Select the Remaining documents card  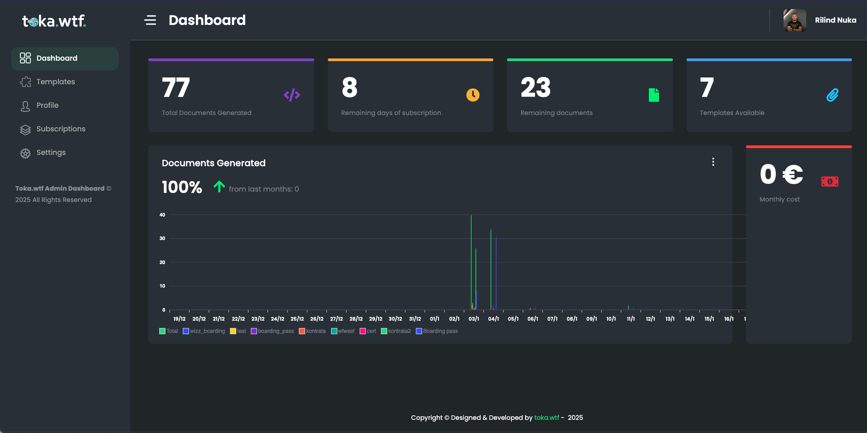coord(590,95)
